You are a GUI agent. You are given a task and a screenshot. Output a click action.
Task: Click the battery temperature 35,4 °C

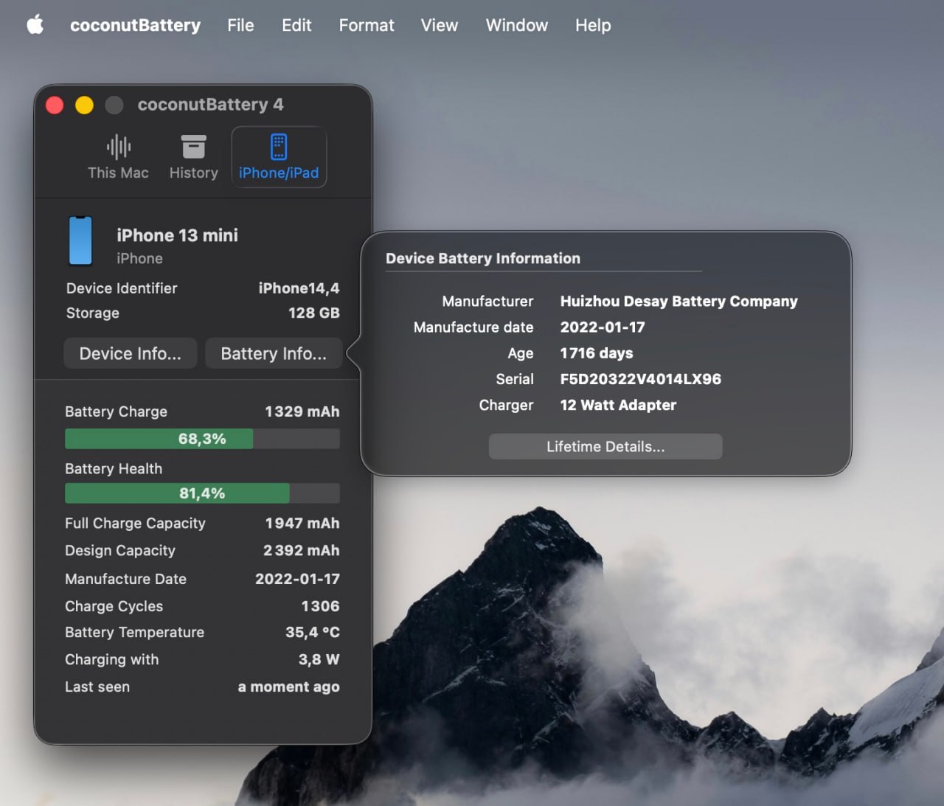pyautogui.click(x=313, y=632)
